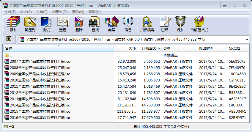Open the 工具(S) menu
This screenshot has width=252, height=132.
click(42, 12)
